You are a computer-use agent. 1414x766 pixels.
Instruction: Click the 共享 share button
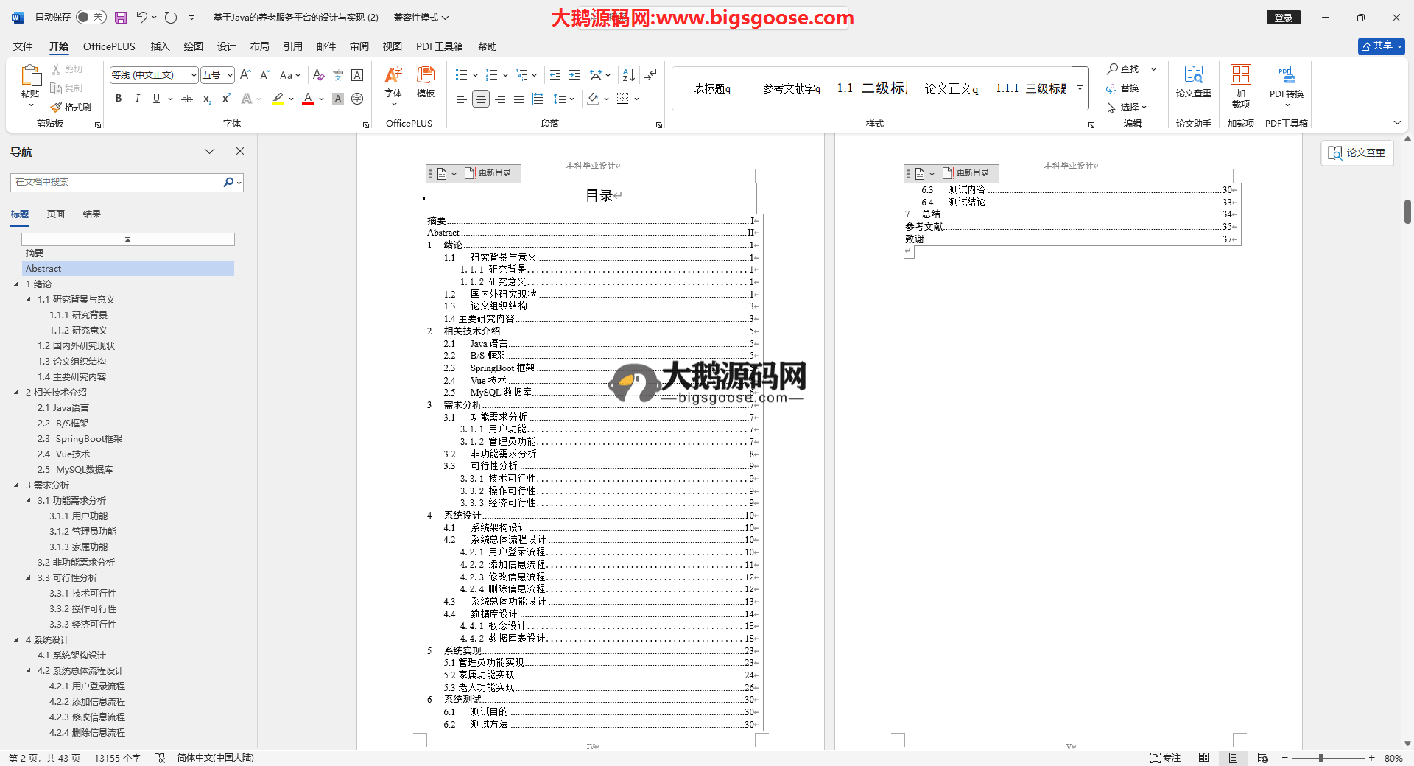click(x=1381, y=46)
